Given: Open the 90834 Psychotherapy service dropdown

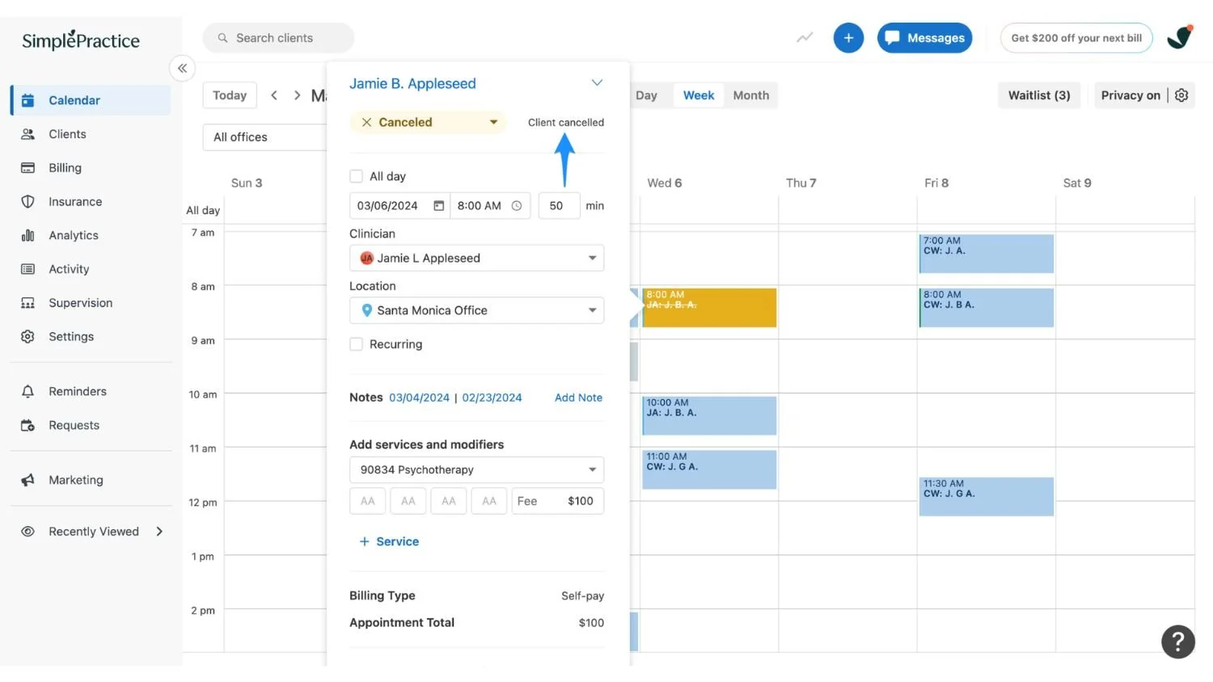Looking at the screenshot, I should click(475, 469).
